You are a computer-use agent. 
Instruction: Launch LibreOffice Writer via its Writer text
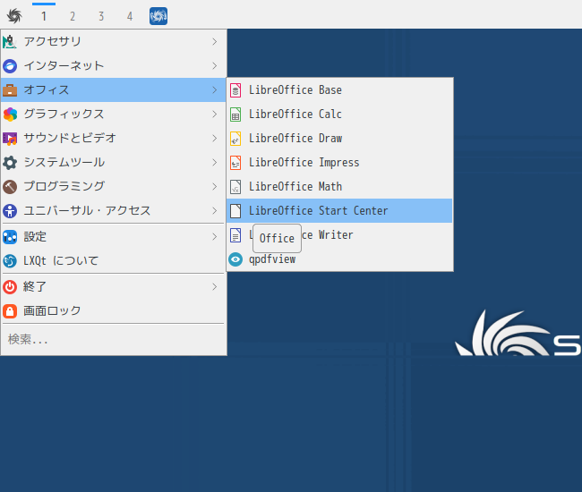[336, 234]
